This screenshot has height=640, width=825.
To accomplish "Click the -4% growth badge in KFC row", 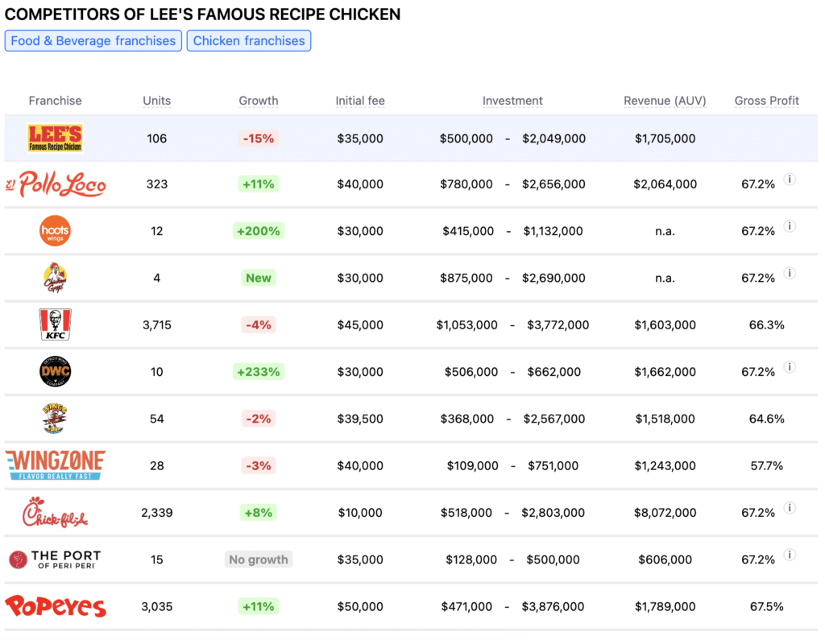I will (259, 324).
